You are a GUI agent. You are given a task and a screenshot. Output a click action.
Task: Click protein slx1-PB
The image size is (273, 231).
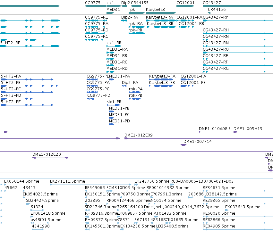[114, 102]
